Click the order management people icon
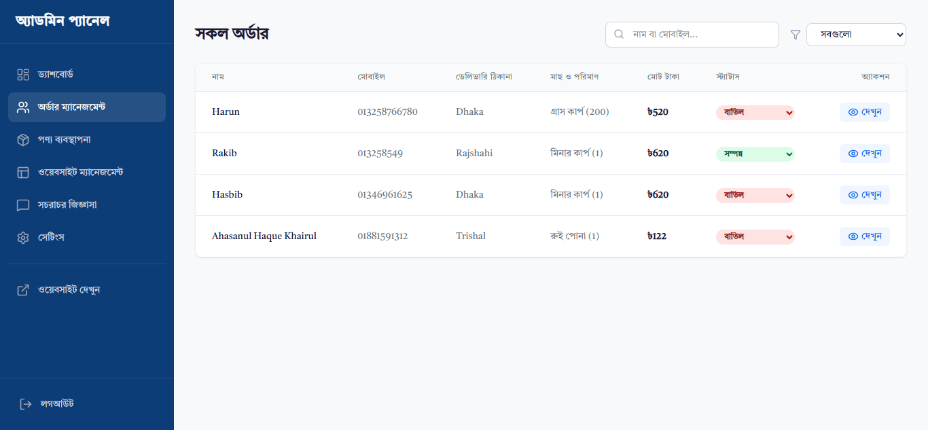The height and width of the screenshot is (430, 928). (23, 107)
